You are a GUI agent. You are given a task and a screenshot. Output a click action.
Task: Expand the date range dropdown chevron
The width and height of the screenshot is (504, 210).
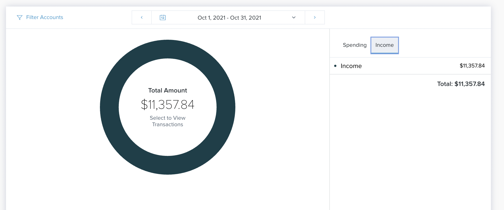(x=294, y=17)
